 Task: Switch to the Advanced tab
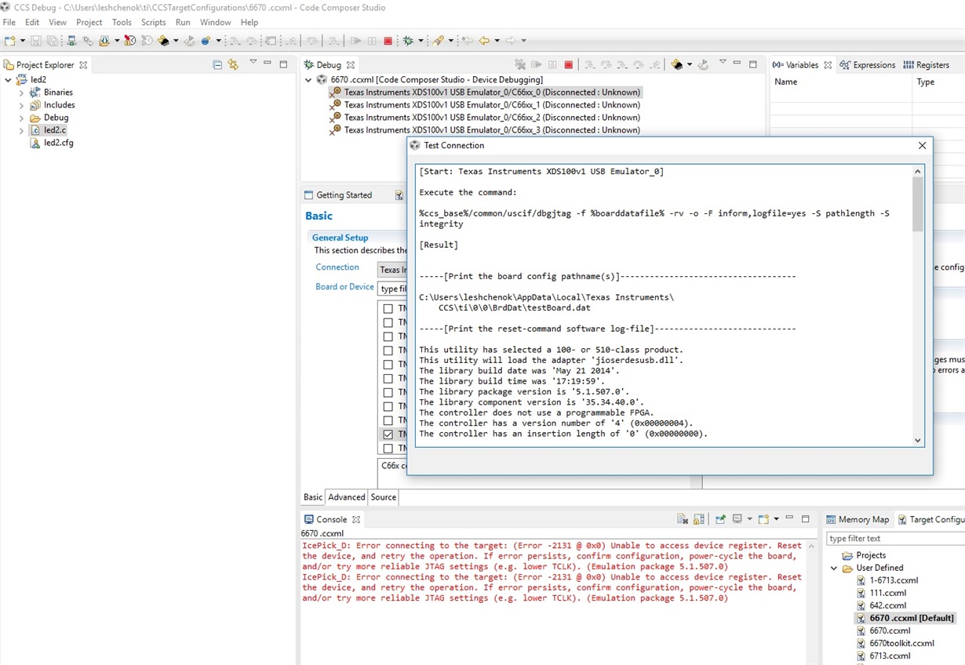tap(347, 497)
